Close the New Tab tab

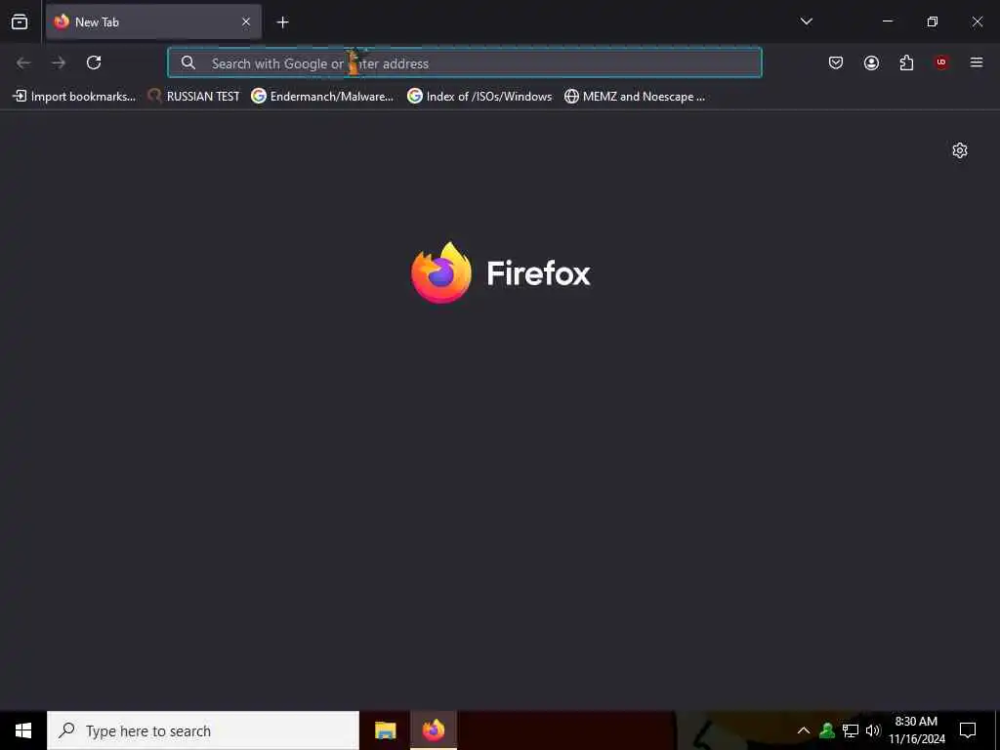click(x=246, y=22)
